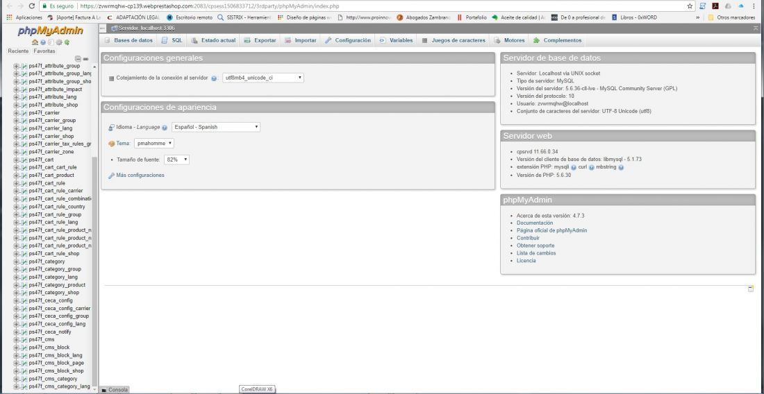This screenshot has width=764, height=394.
Task: Click the help icon beside Idioma - Language
Action: tap(165, 128)
